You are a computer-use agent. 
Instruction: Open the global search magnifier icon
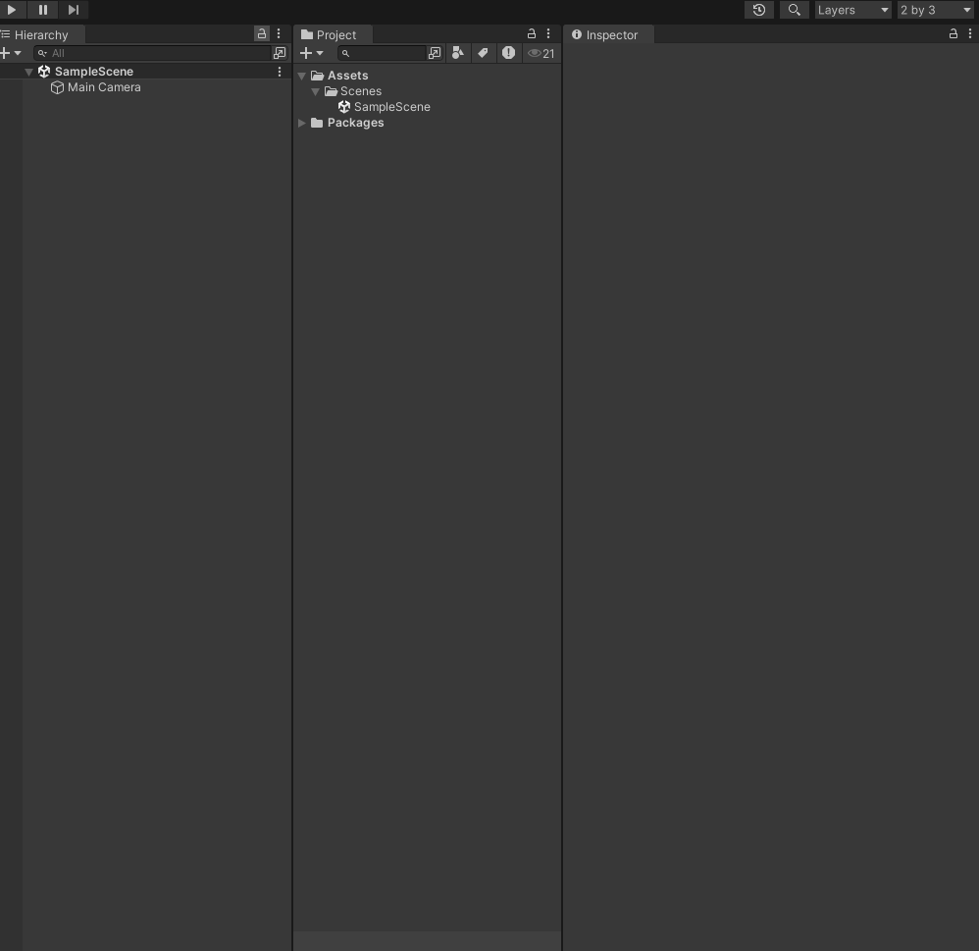[x=795, y=10]
